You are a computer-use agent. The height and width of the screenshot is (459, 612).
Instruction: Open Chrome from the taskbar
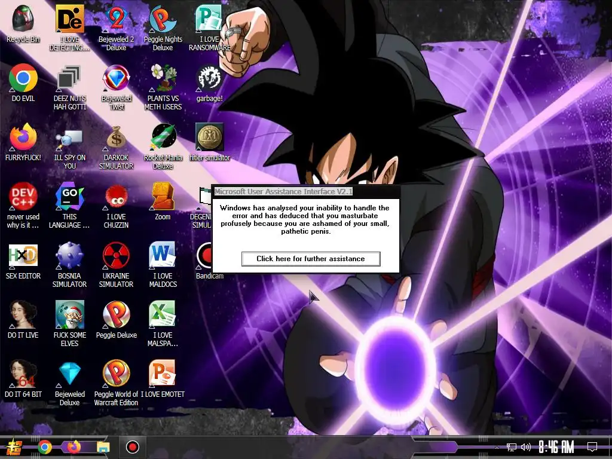44,447
